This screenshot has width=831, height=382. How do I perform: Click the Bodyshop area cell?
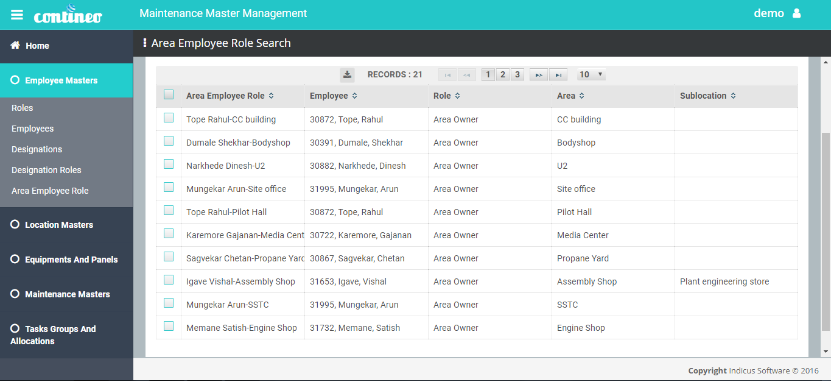(x=613, y=143)
